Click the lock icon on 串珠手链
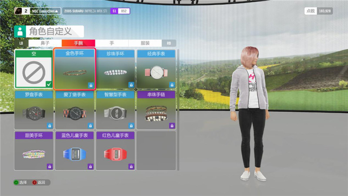This screenshot has height=196, width=348. pyautogui.click(x=172, y=125)
